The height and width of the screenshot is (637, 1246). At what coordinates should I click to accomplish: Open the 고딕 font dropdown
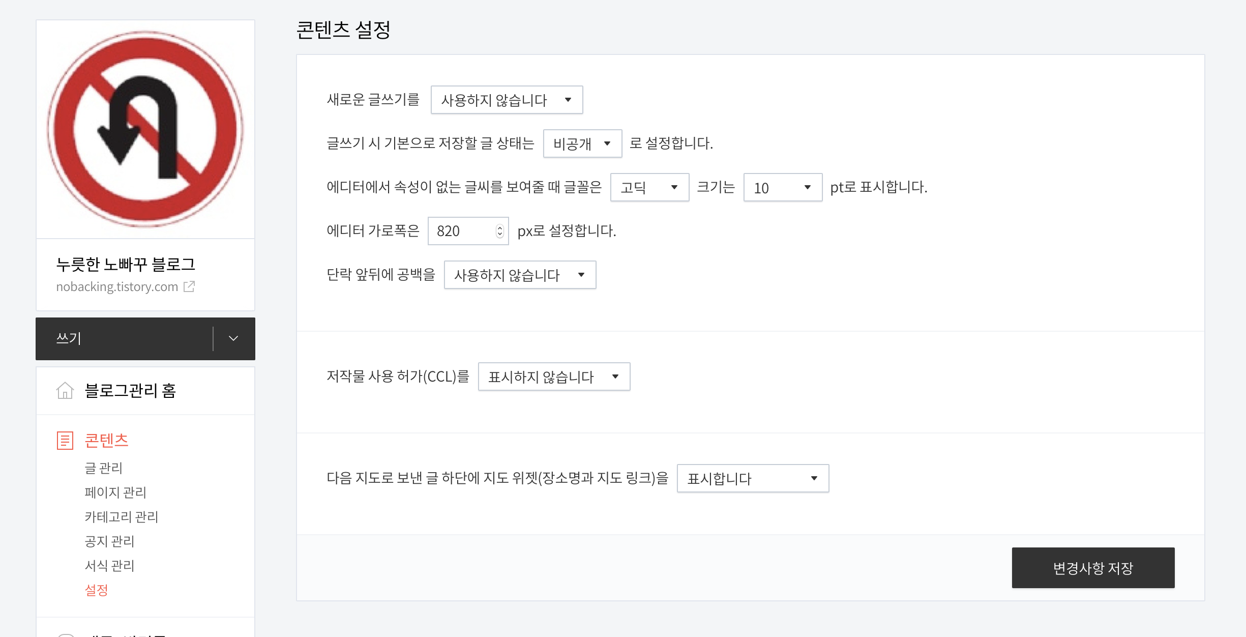pyautogui.click(x=649, y=187)
